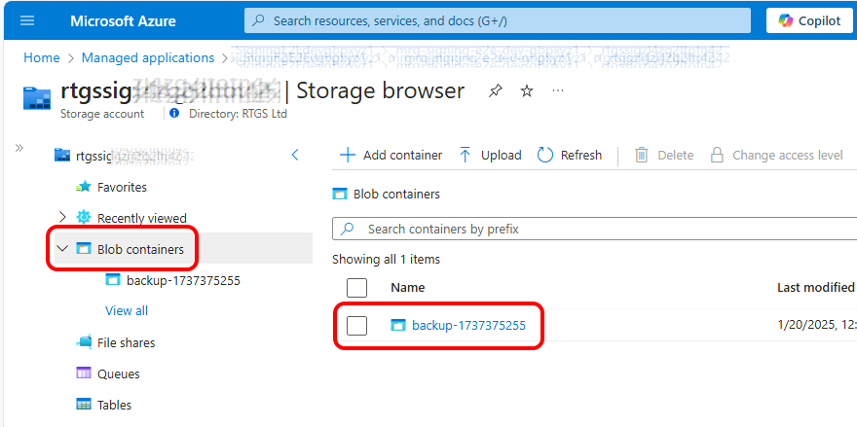
Task: Expand the collapsed left menu double chevron
Action: [x=19, y=148]
